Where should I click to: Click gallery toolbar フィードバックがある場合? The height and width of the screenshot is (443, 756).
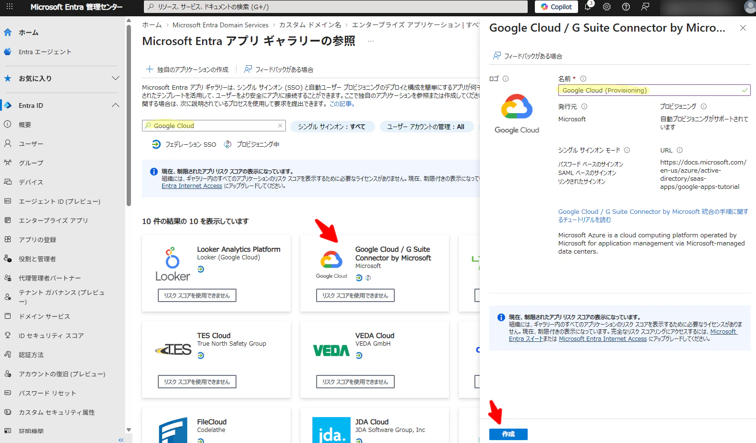tap(279, 70)
